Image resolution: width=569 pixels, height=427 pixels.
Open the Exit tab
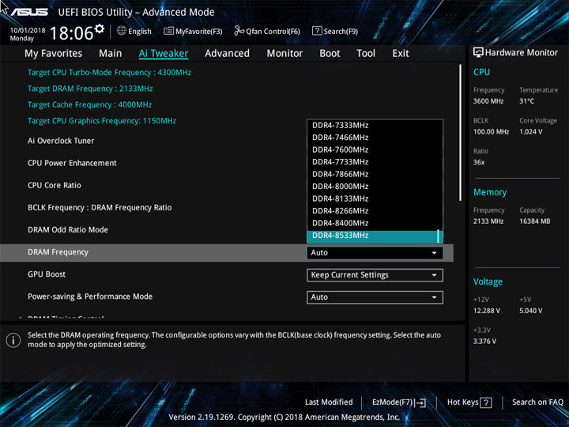401,54
